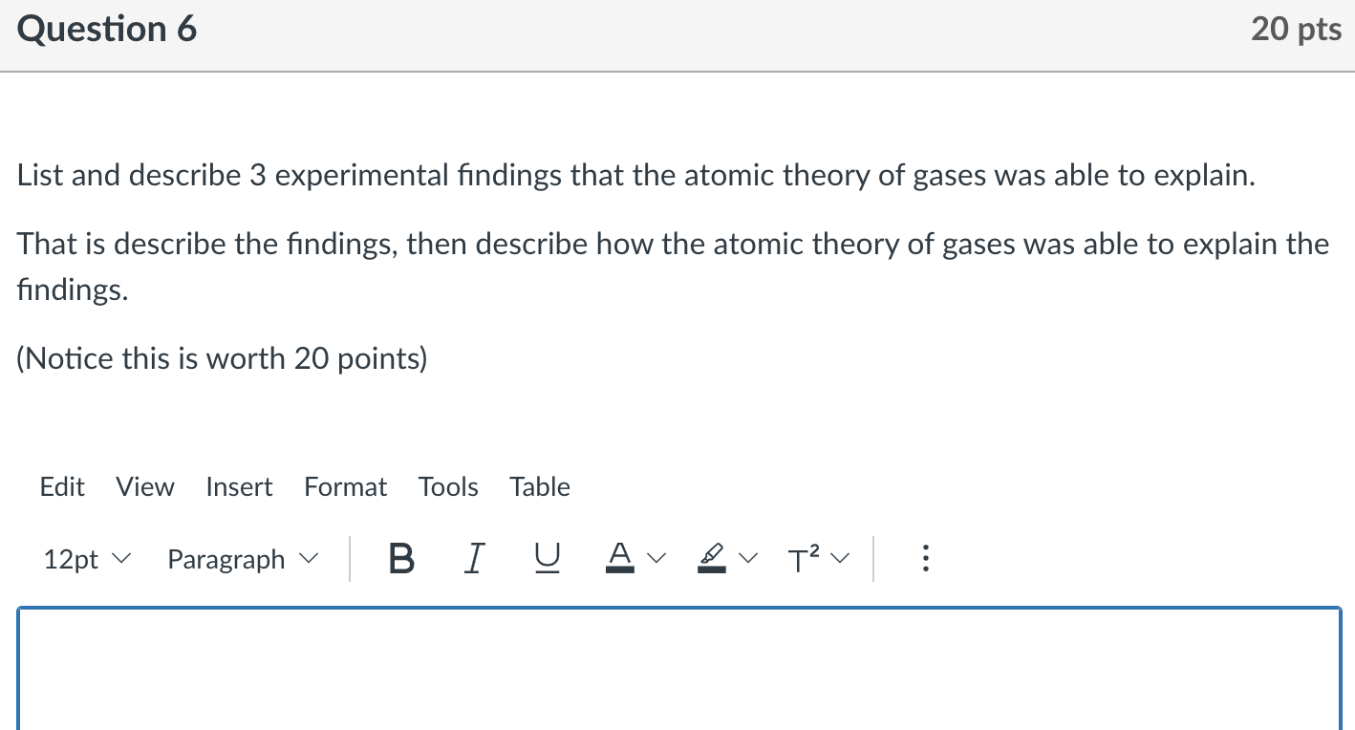Open the Tools menu
Image resolution: width=1355 pixels, height=730 pixels.
(x=447, y=486)
